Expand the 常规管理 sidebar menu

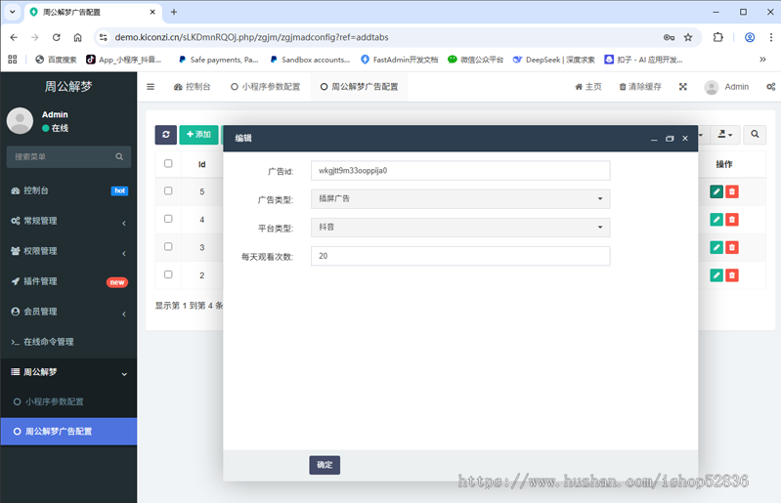(x=68, y=221)
